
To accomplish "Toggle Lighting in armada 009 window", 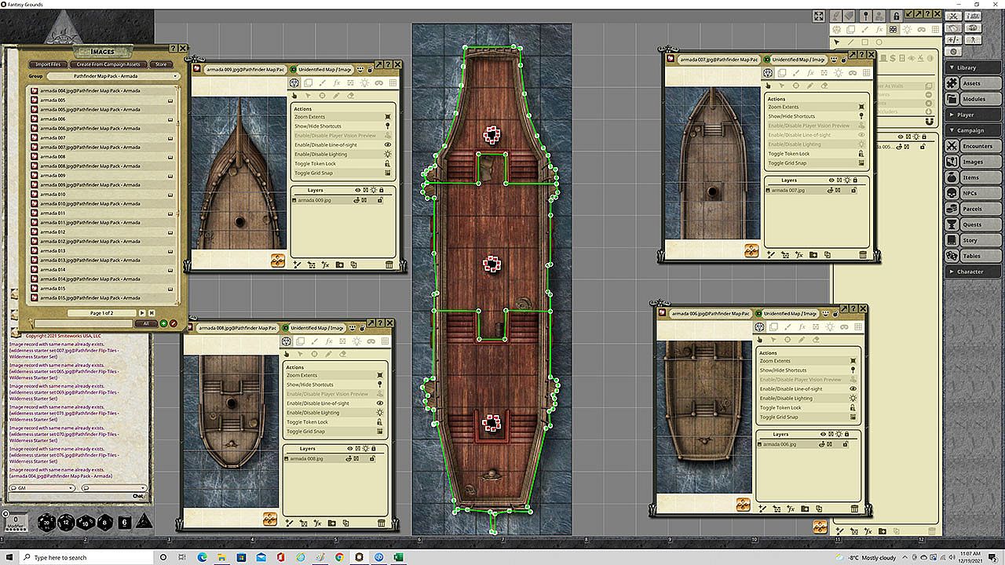I will click(x=388, y=155).
